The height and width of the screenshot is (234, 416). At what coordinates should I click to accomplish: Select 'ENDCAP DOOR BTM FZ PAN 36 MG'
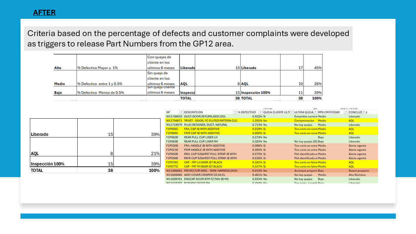tap(206, 179)
